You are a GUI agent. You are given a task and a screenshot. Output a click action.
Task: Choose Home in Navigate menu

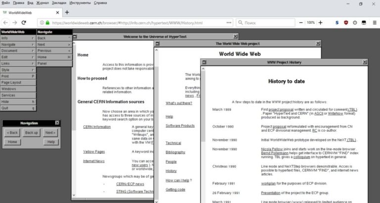[x=54, y=57]
